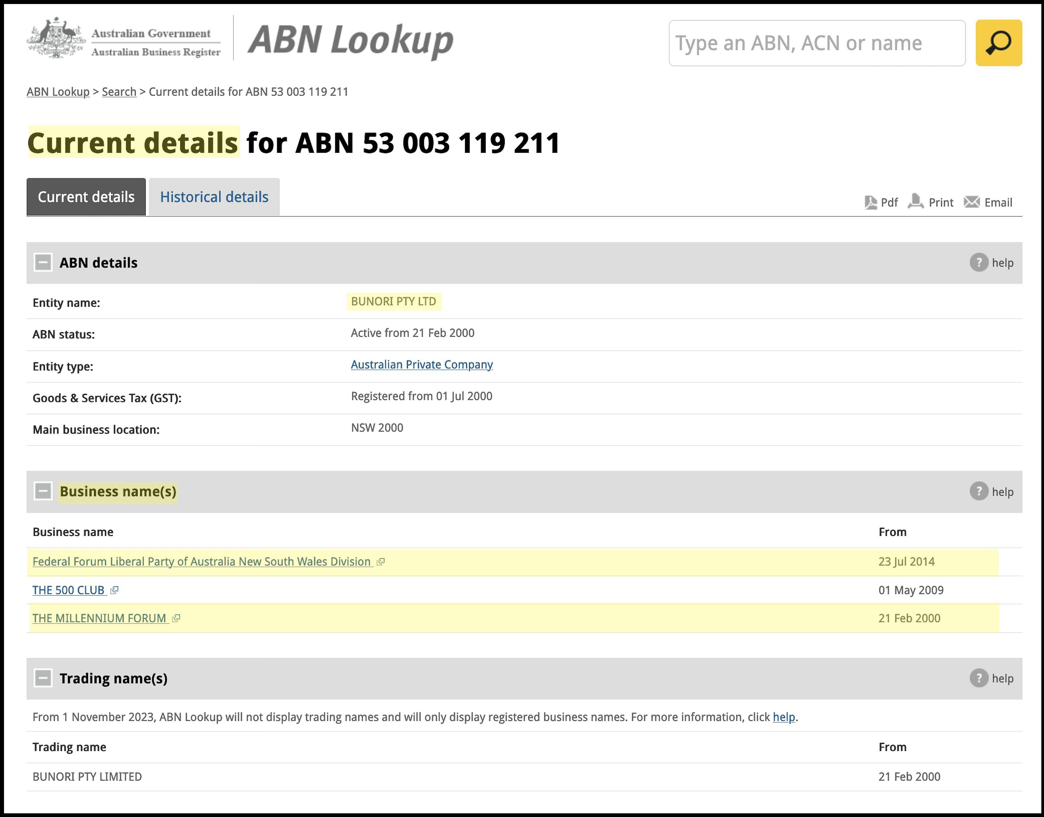1044x817 pixels.
Task: Click external link icon beside Federal Forum Liberal Party
Action: (381, 562)
